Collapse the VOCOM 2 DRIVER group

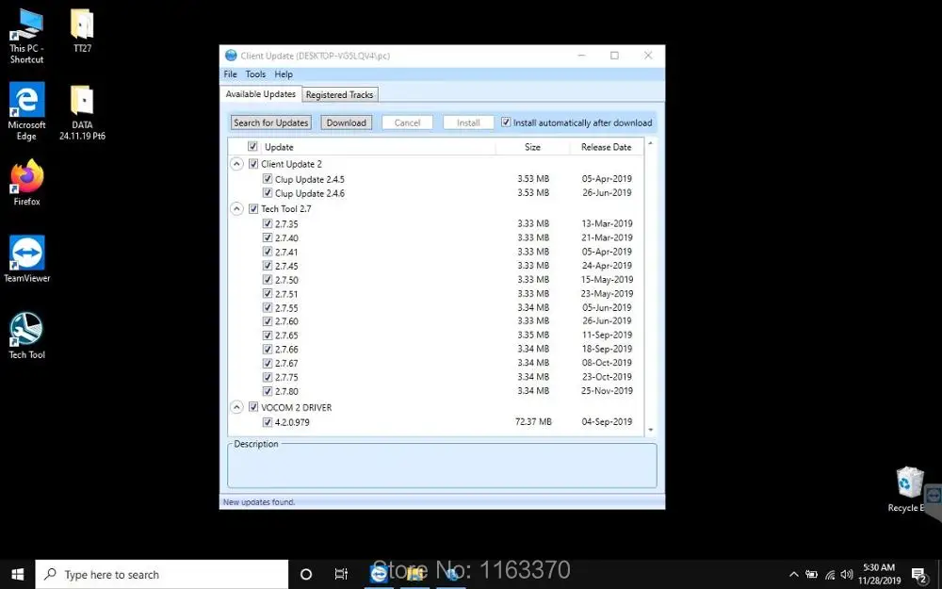(236, 407)
